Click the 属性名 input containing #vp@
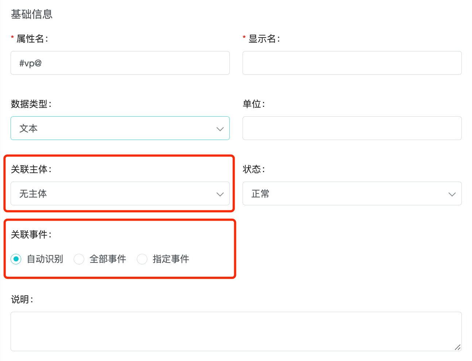The width and height of the screenshot is (472, 361). coord(120,63)
